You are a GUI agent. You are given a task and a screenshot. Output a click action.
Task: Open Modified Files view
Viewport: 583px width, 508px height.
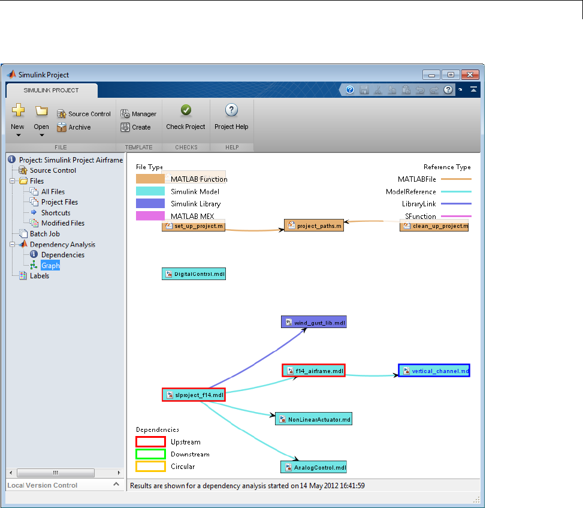tap(63, 223)
